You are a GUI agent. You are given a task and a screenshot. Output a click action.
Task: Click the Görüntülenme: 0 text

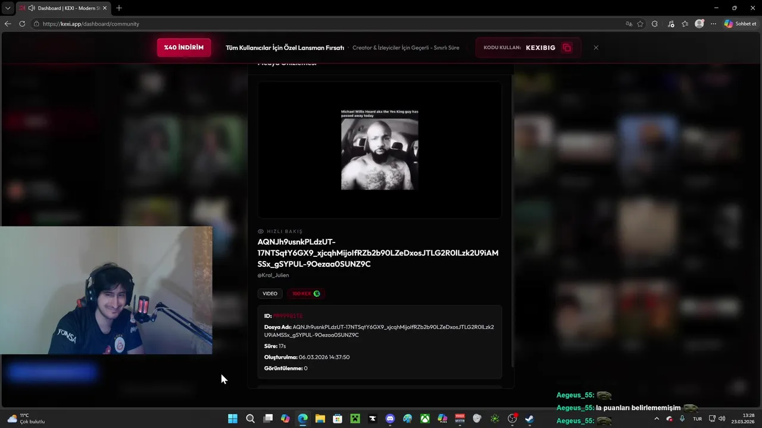(286, 369)
